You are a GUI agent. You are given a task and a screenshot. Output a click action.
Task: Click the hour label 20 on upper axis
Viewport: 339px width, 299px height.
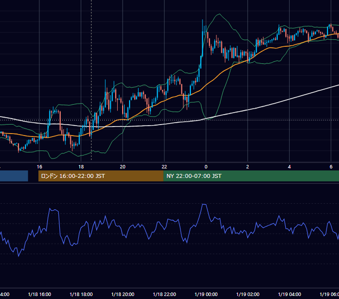[123, 167]
